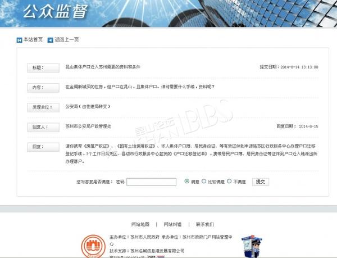
Task: Click the 内容 label box
Action: point(44,88)
